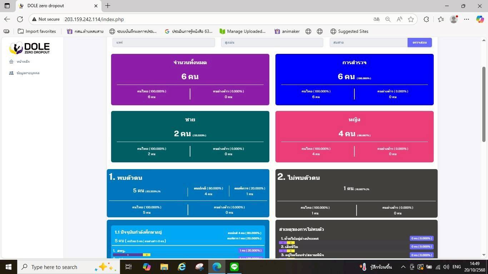Refresh the page with reload icon
The height and width of the screenshot is (274, 488).
[x=20, y=19]
